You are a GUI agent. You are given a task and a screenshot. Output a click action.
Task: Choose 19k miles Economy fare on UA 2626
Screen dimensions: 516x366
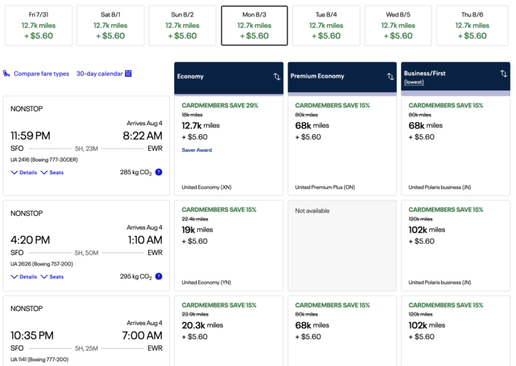point(228,246)
